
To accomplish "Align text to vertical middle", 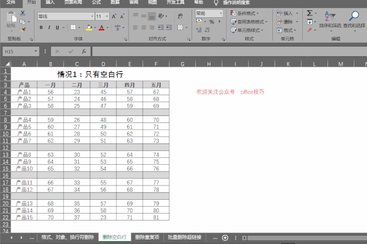I will [x=144, y=16].
